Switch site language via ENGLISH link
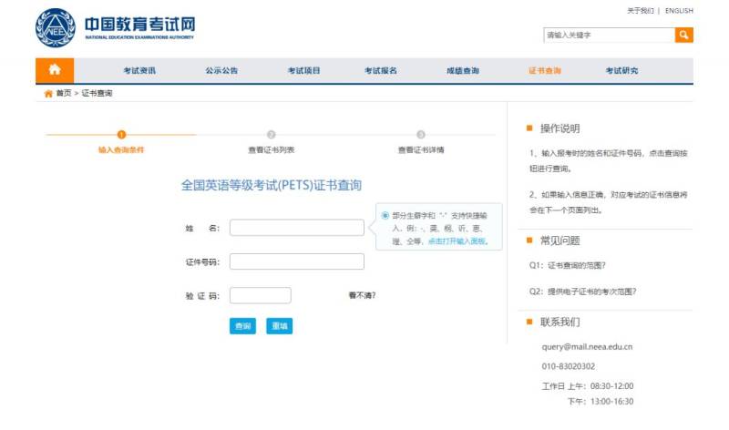The width and height of the screenshot is (729, 430). pos(679,11)
